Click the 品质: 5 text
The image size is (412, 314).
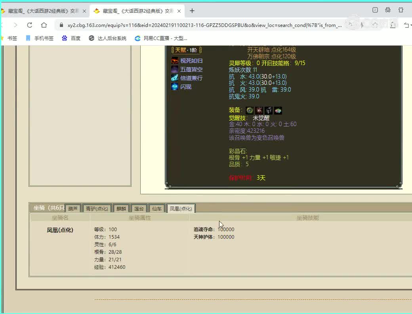click(239, 165)
